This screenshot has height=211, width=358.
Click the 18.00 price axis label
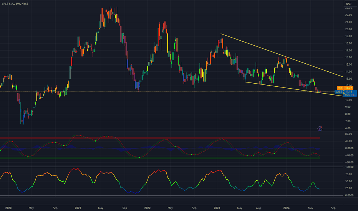[x=349, y=43]
